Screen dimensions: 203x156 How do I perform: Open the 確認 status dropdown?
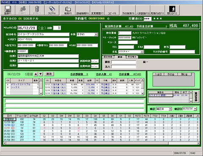click(170, 109)
